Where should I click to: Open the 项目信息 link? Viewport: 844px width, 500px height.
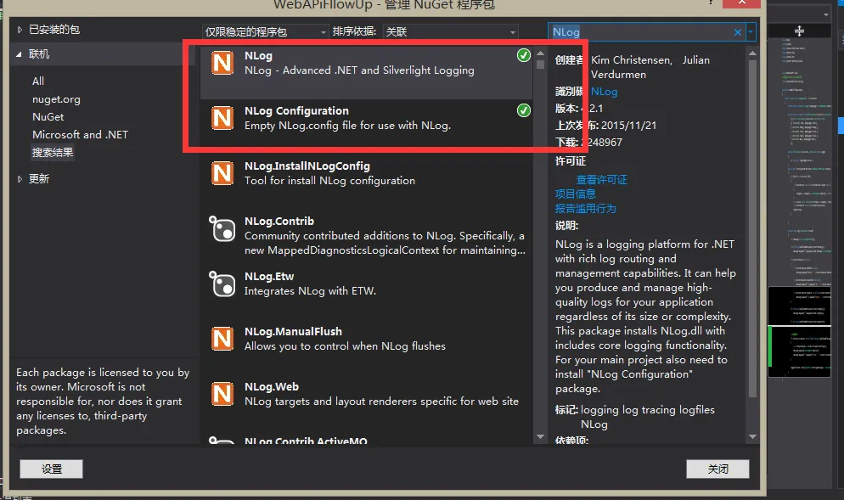[576, 194]
